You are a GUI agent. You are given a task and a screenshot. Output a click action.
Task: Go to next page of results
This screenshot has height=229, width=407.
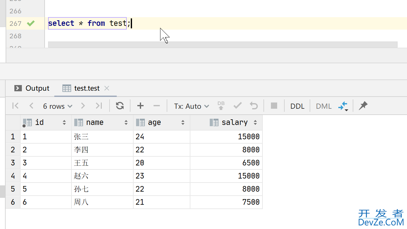(x=83, y=106)
